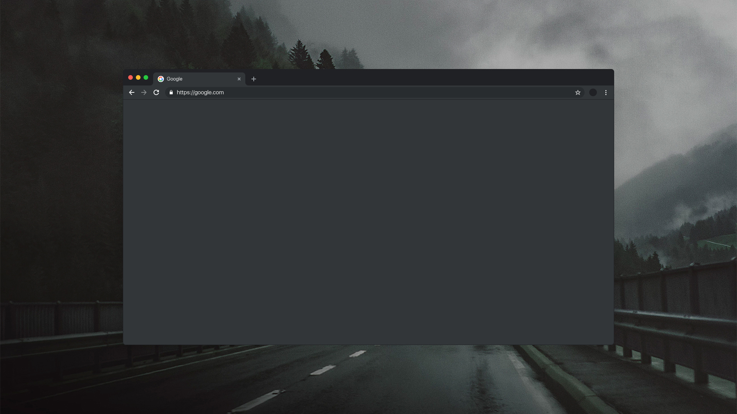Click the Google favicon on the tab
The height and width of the screenshot is (414, 737).
tap(161, 79)
